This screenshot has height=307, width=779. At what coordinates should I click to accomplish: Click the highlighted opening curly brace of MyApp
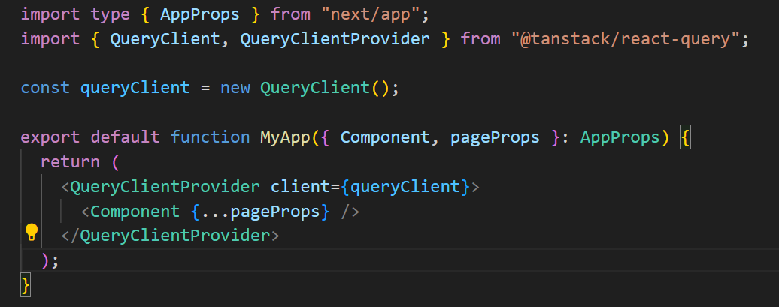686,138
